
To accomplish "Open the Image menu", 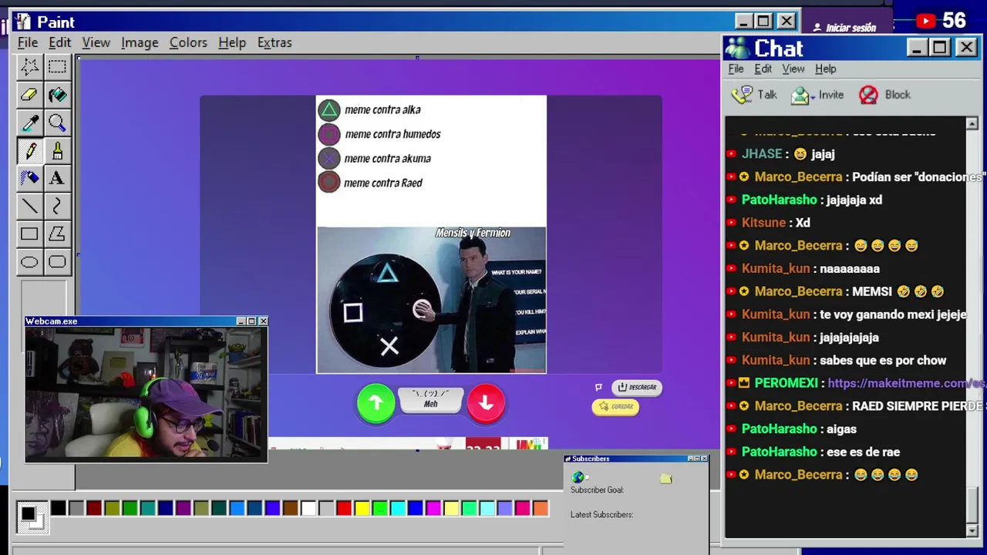I will click(x=140, y=42).
